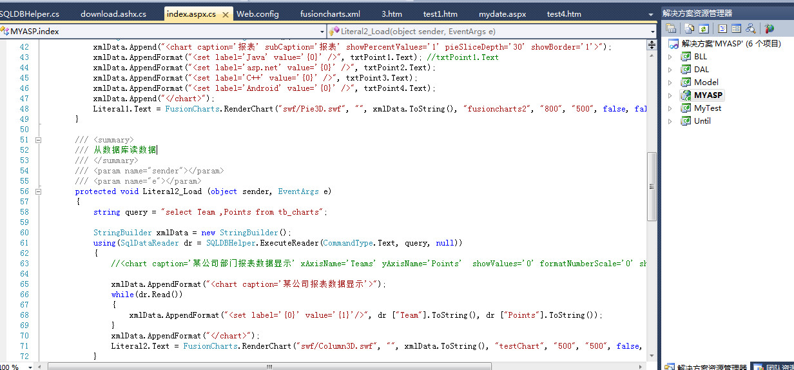
Task: Collapse the Literal2_Load method at line 56
Action: (x=39, y=191)
